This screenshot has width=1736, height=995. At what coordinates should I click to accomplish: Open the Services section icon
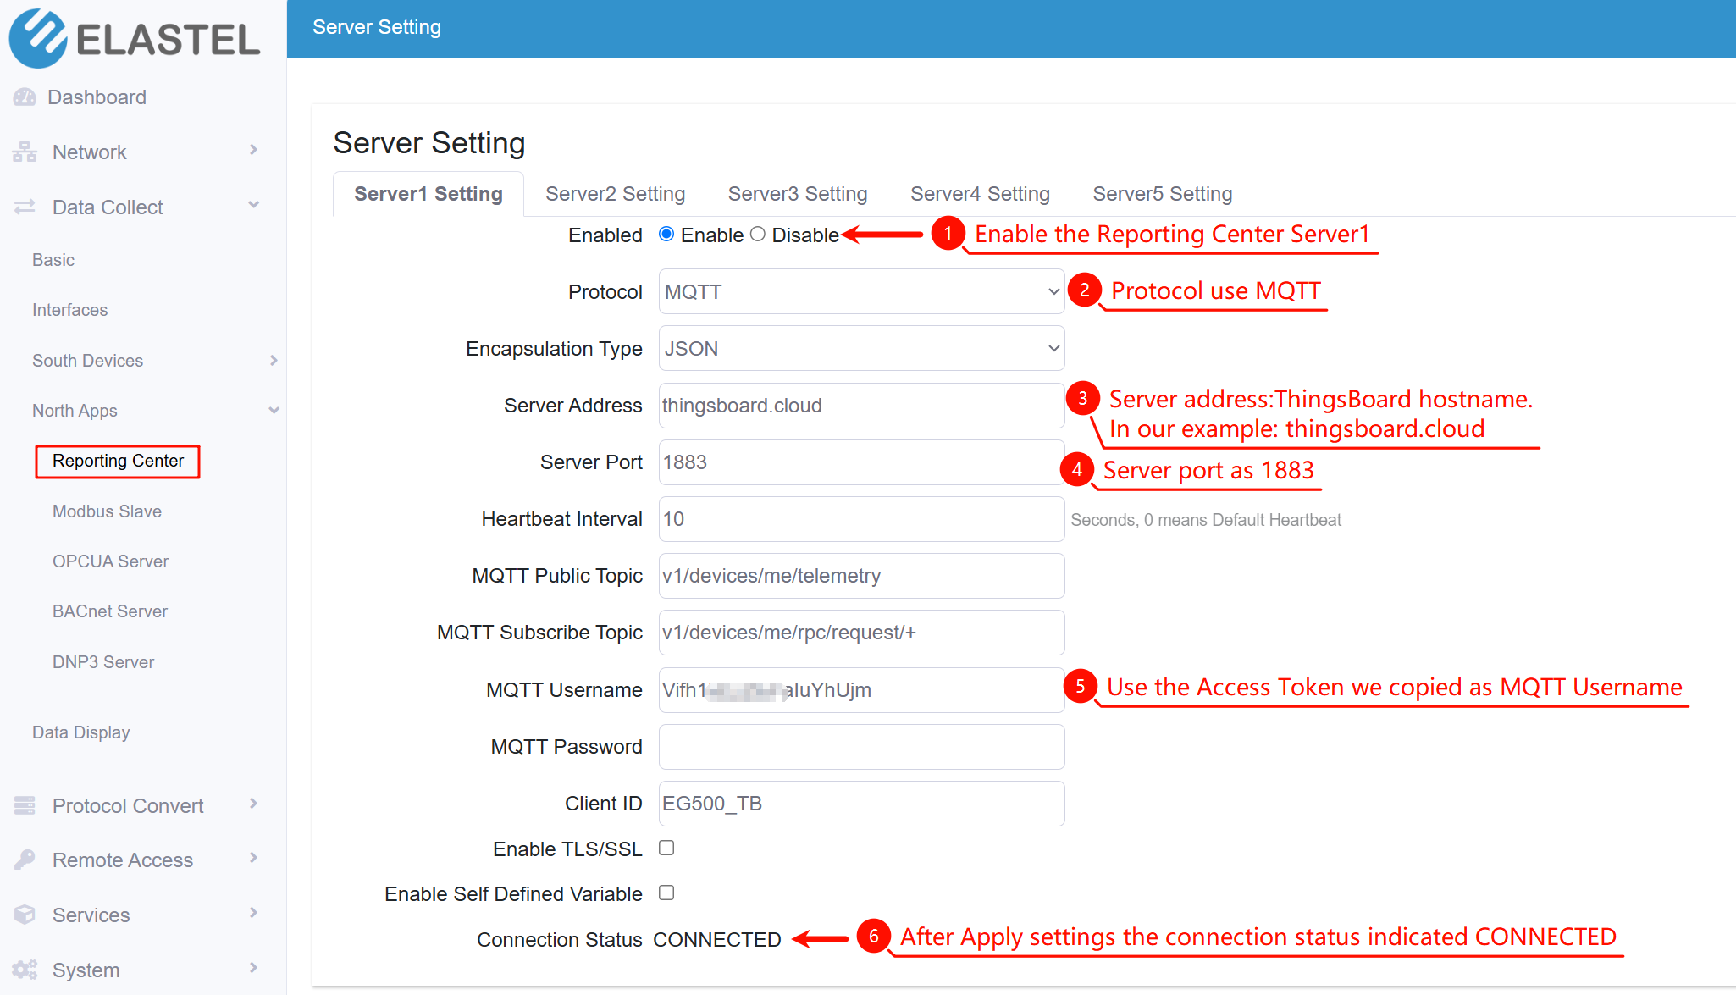(x=23, y=915)
